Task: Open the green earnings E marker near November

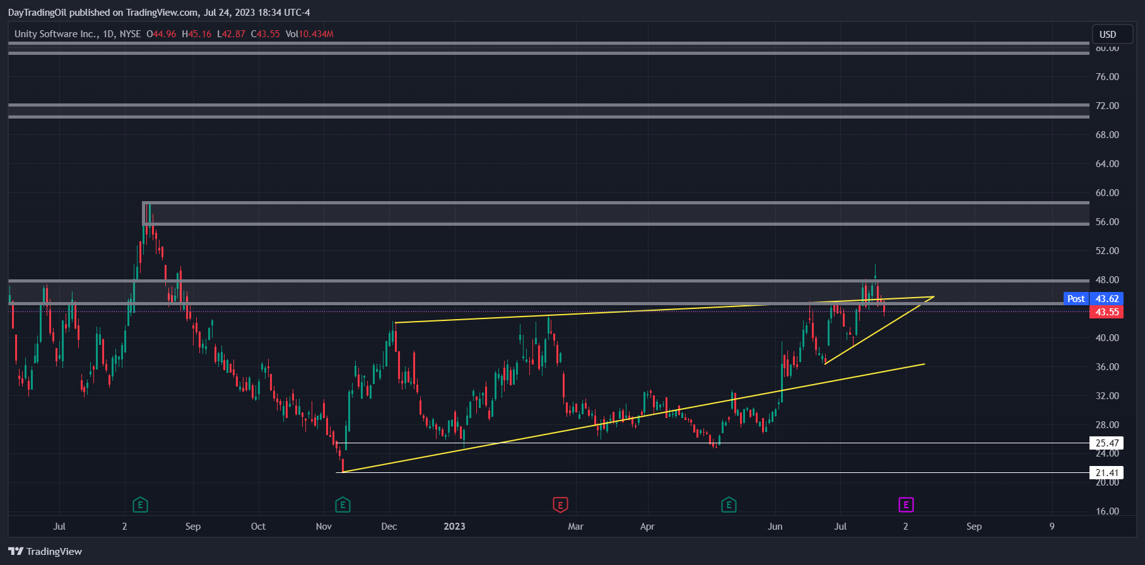Action: tap(343, 504)
